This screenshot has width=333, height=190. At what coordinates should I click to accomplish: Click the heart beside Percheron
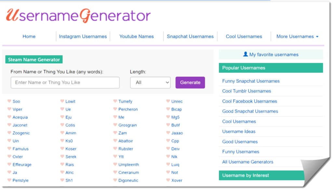tap(115, 109)
